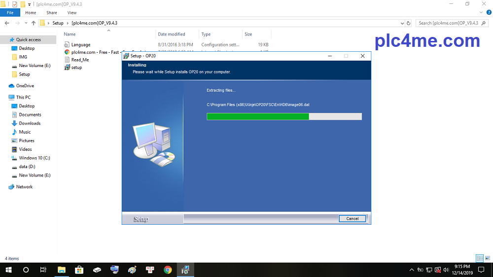
Task: Open the clock showing 9:15 PM
Action: click(x=462, y=270)
